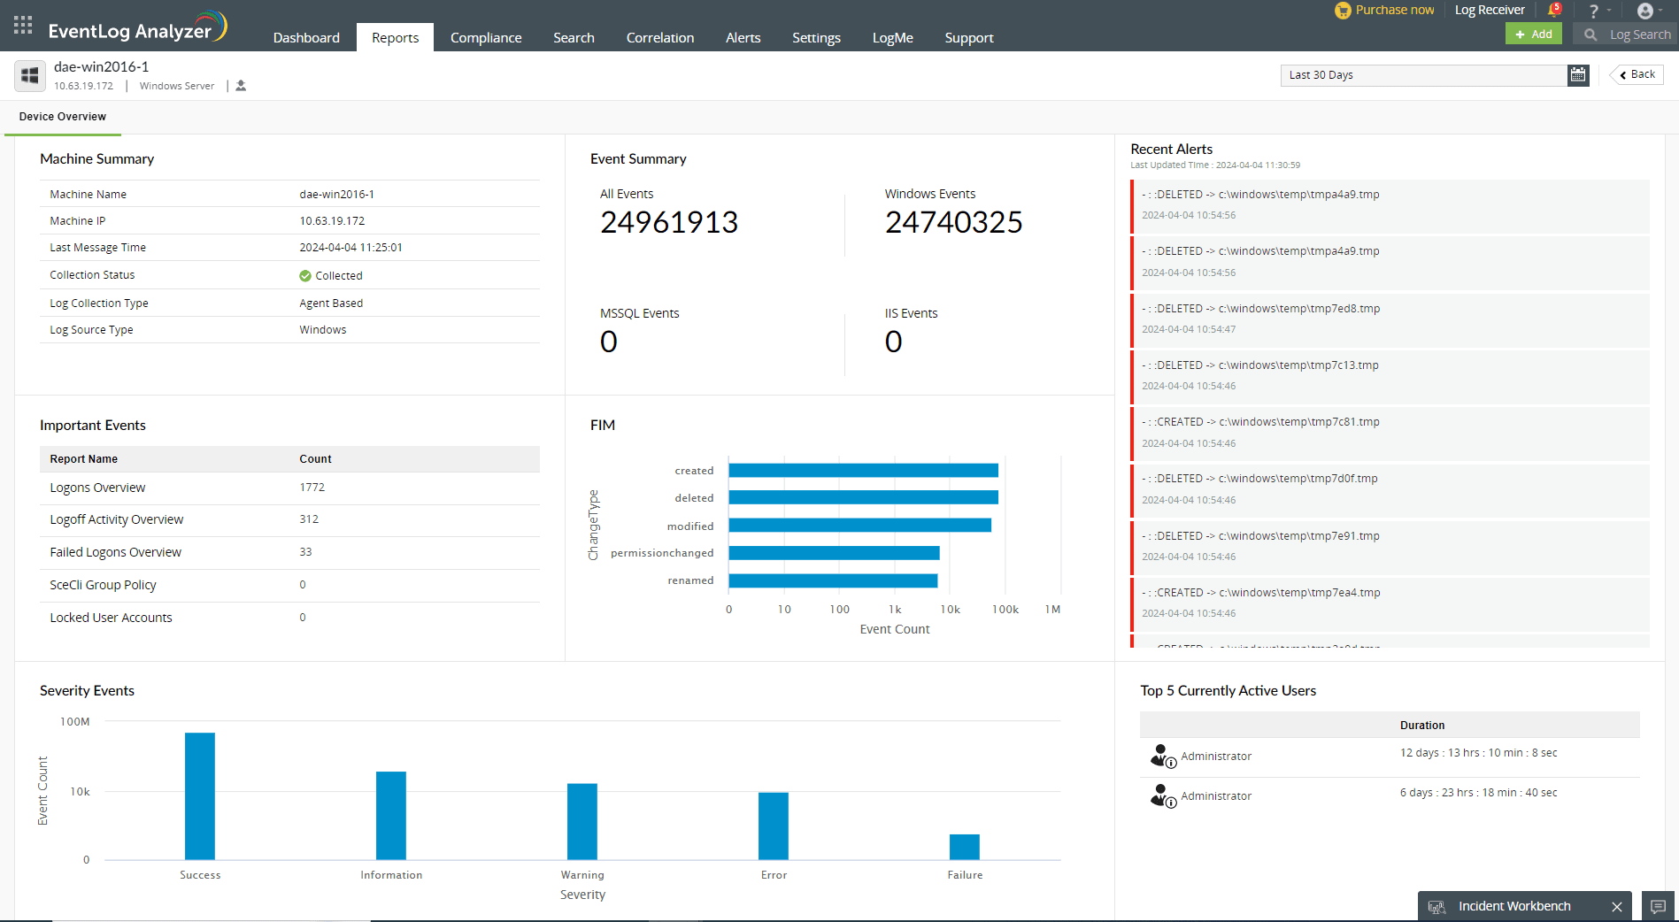This screenshot has width=1679, height=922.
Task: Switch to the Compliance tab
Action: pyautogui.click(x=485, y=37)
